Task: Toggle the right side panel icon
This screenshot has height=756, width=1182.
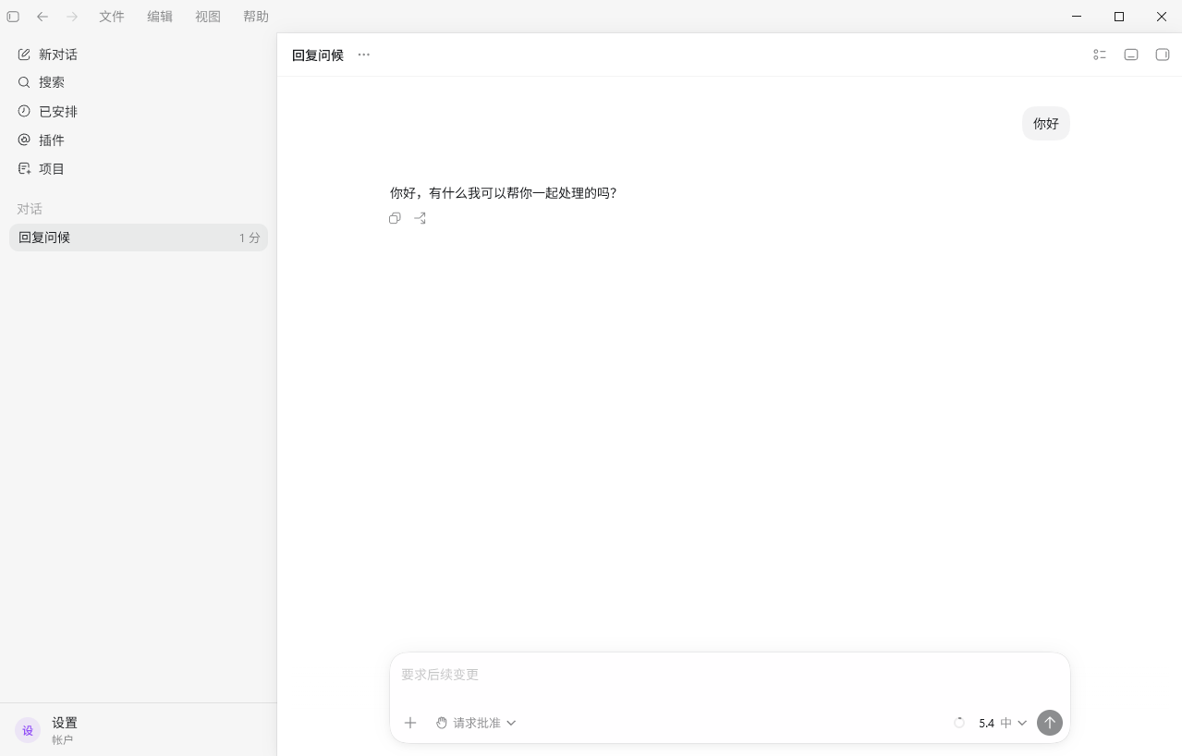Action: click(x=1163, y=55)
